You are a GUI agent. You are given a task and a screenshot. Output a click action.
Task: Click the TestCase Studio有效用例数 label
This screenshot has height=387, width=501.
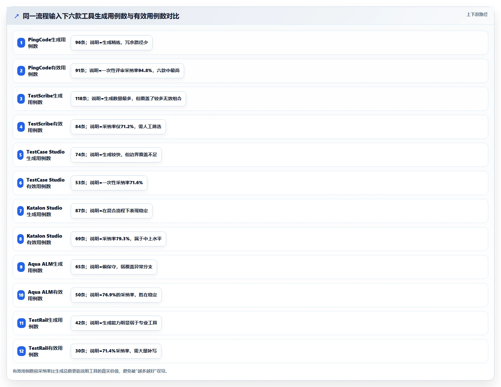(45, 183)
